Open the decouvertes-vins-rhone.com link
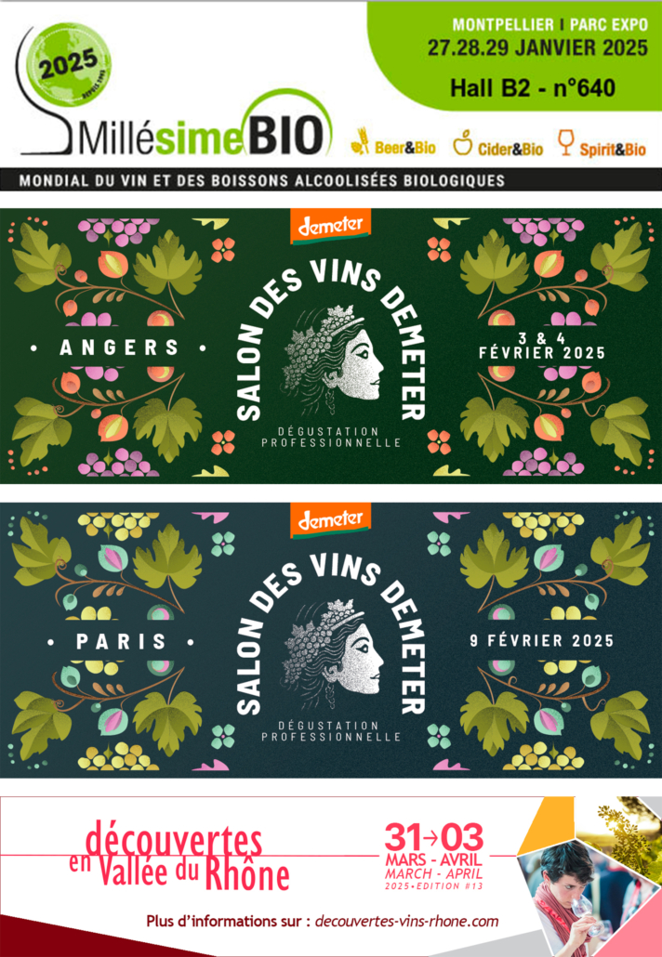This screenshot has height=957, width=662. pyautogui.click(x=406, y=921)
